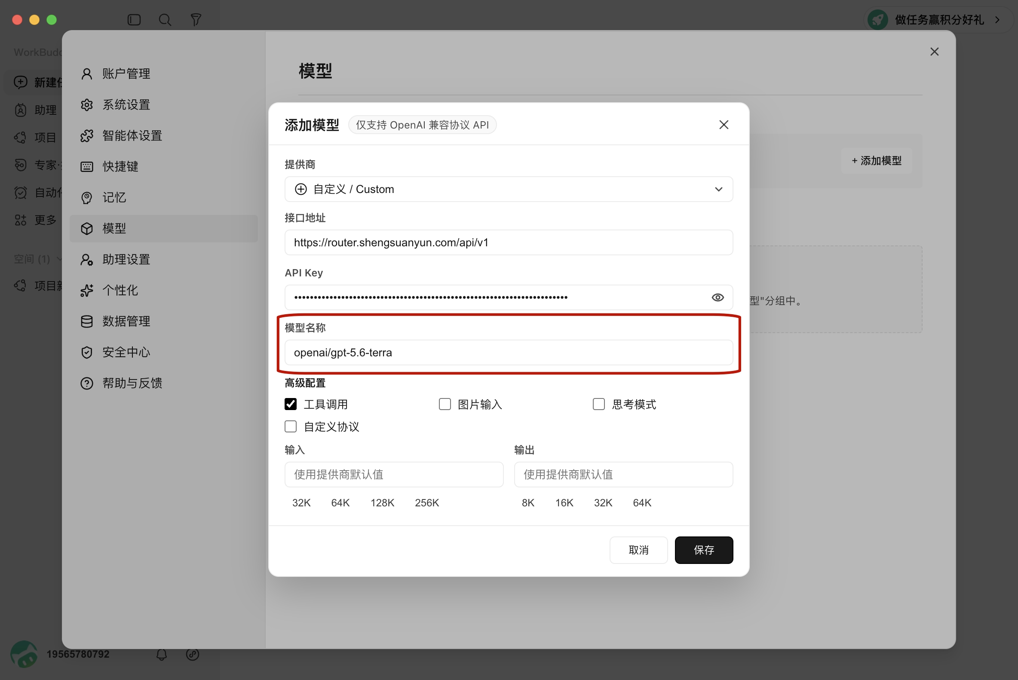Viewport: 1018px width, 680px height.
Task: Enable the 图片输入 checkbox
Action: 445,404
